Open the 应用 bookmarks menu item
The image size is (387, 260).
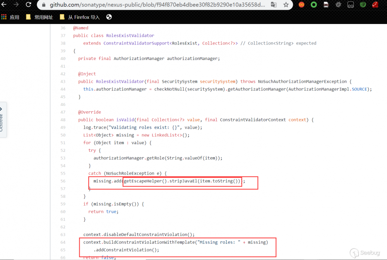tap(15, 17)
